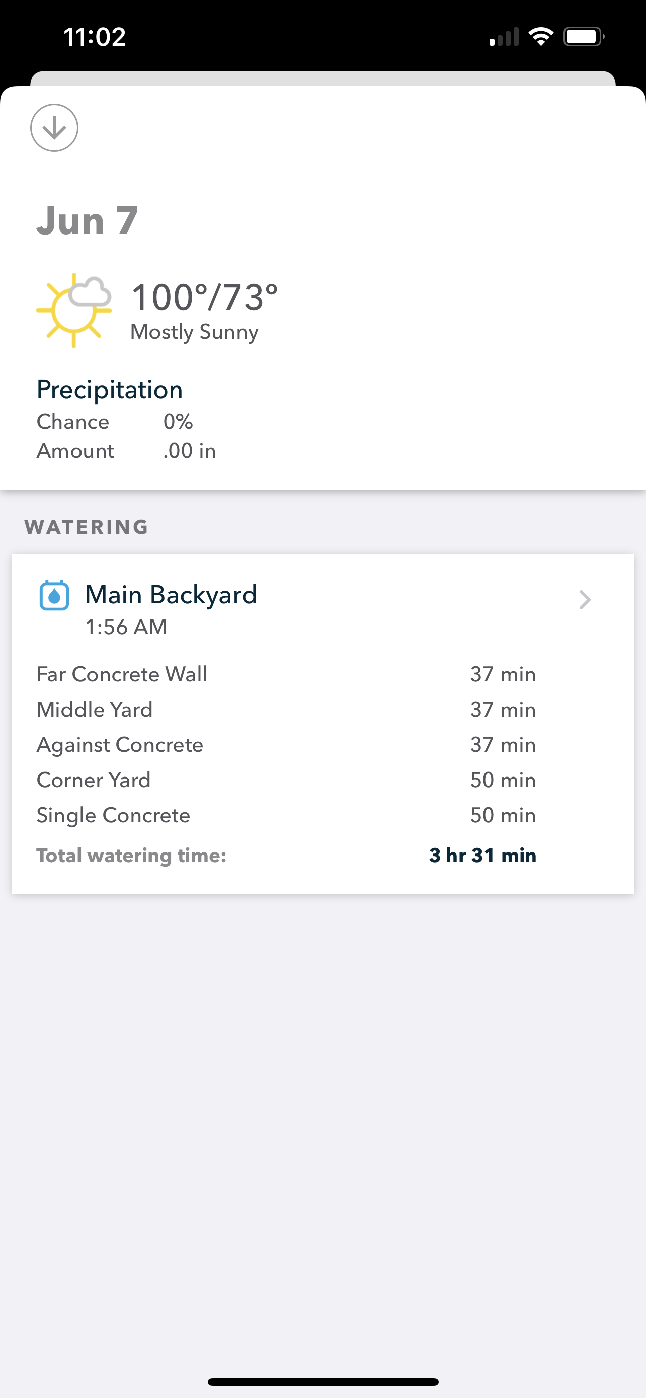Tap the mostly sunny weather icon
The image size is (646, 1398).
click(x=74, y=310)
